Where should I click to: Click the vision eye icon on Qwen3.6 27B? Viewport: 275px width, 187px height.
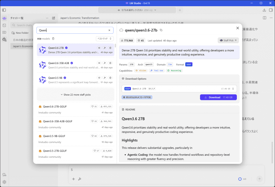[99, 48]
